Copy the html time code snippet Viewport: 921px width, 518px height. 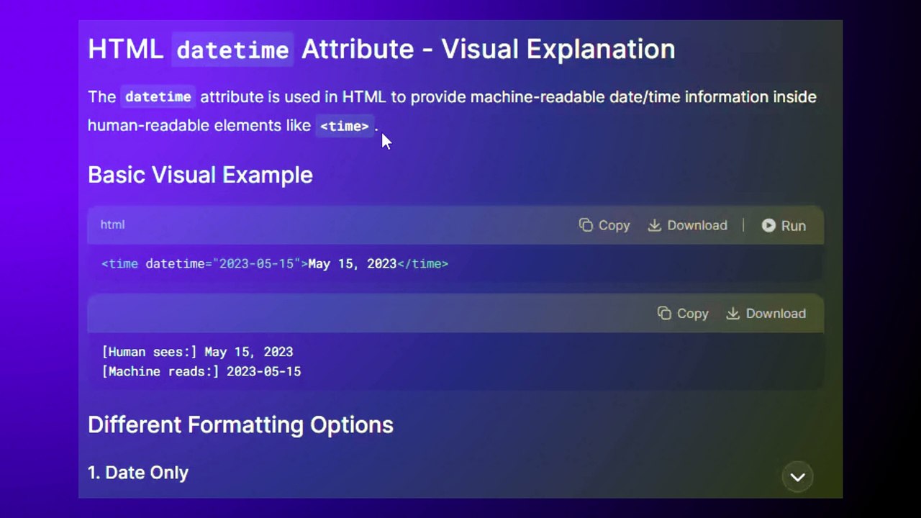[x=604, y=225]
